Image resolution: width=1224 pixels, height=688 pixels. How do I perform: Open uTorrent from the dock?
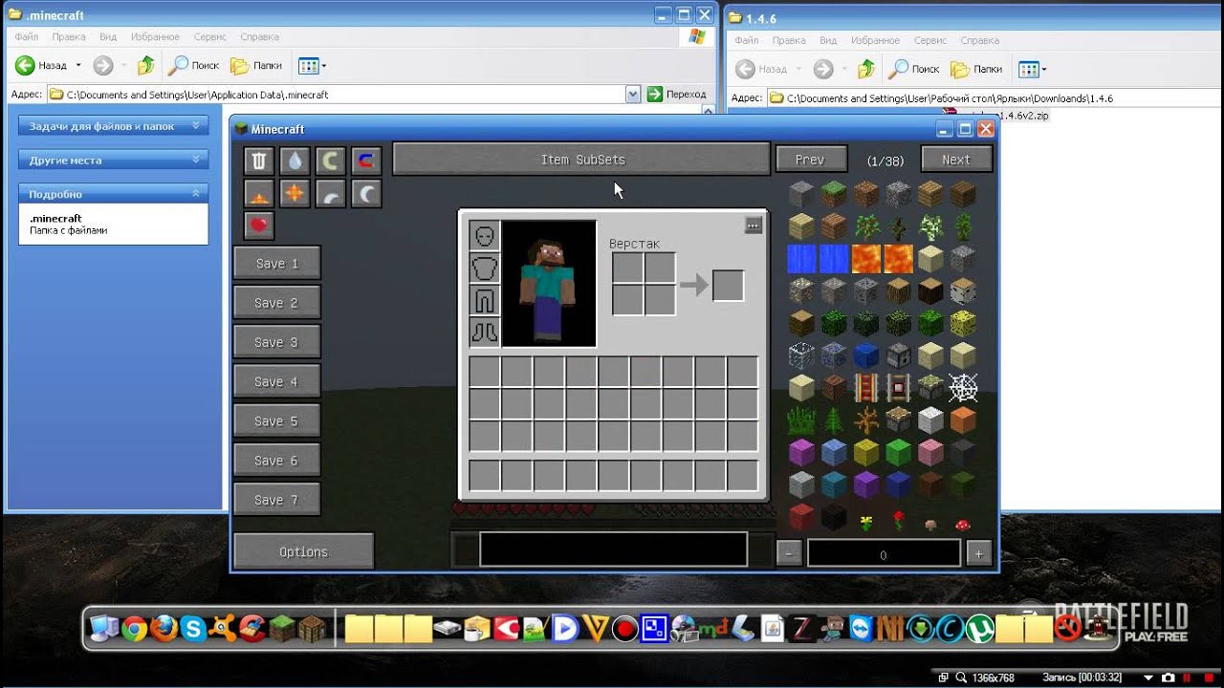[x=979, y=628]
